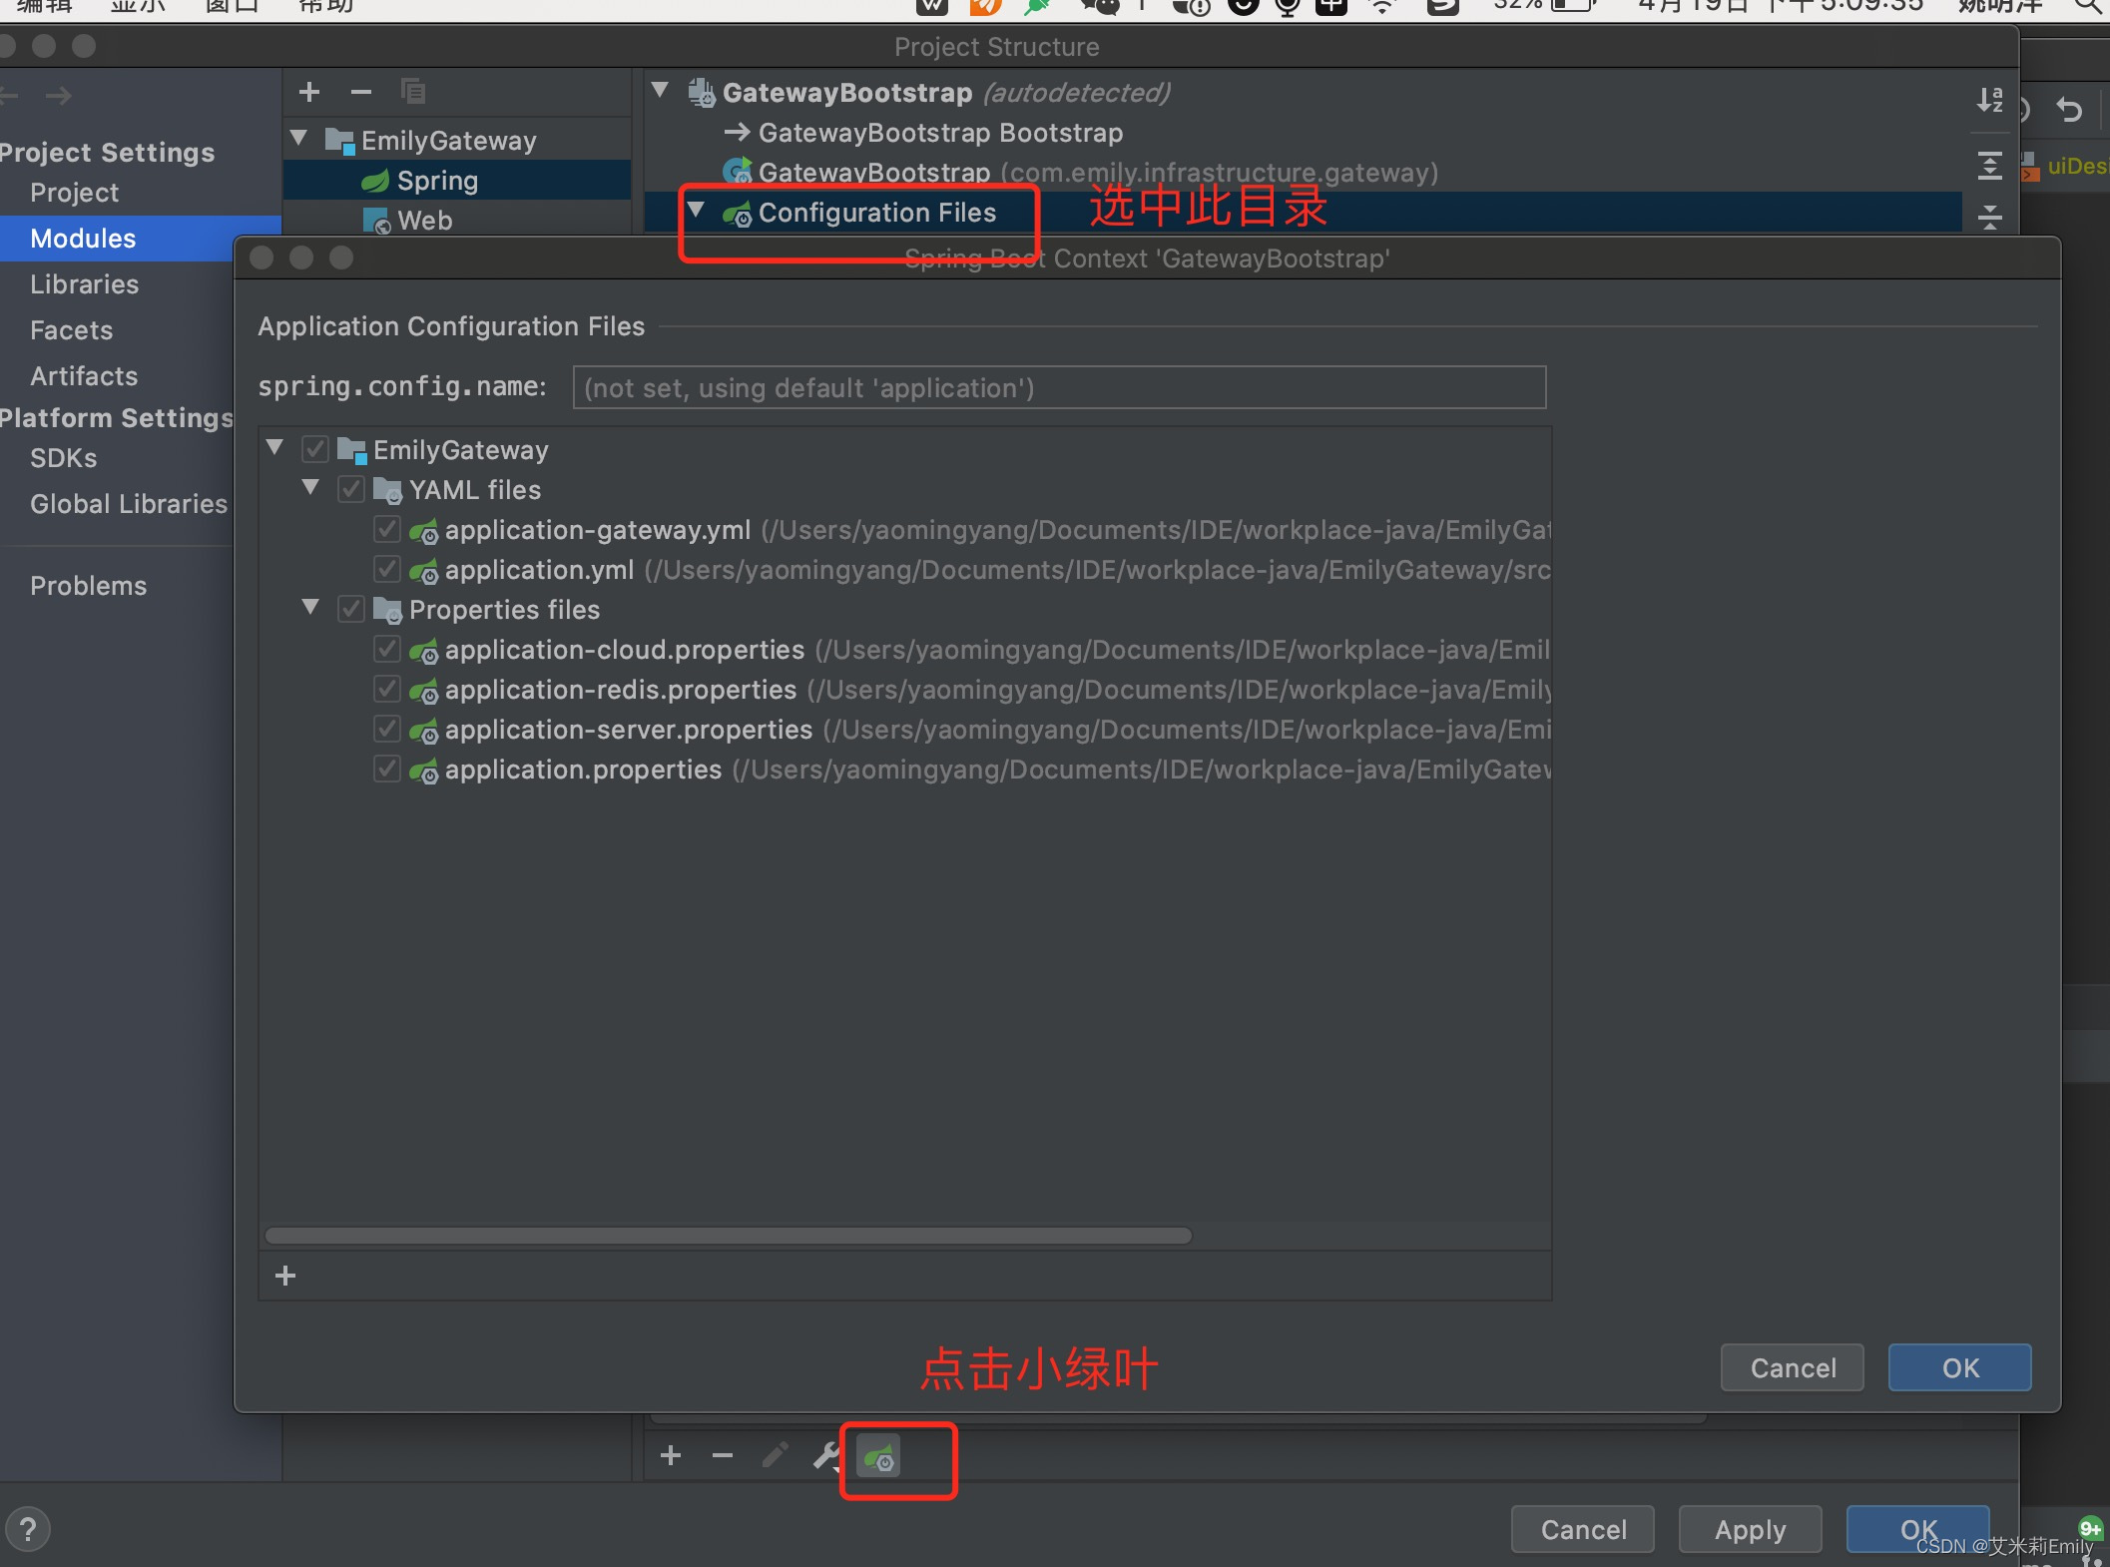Uncheck the application-gateway.yml checkbox

387,529
